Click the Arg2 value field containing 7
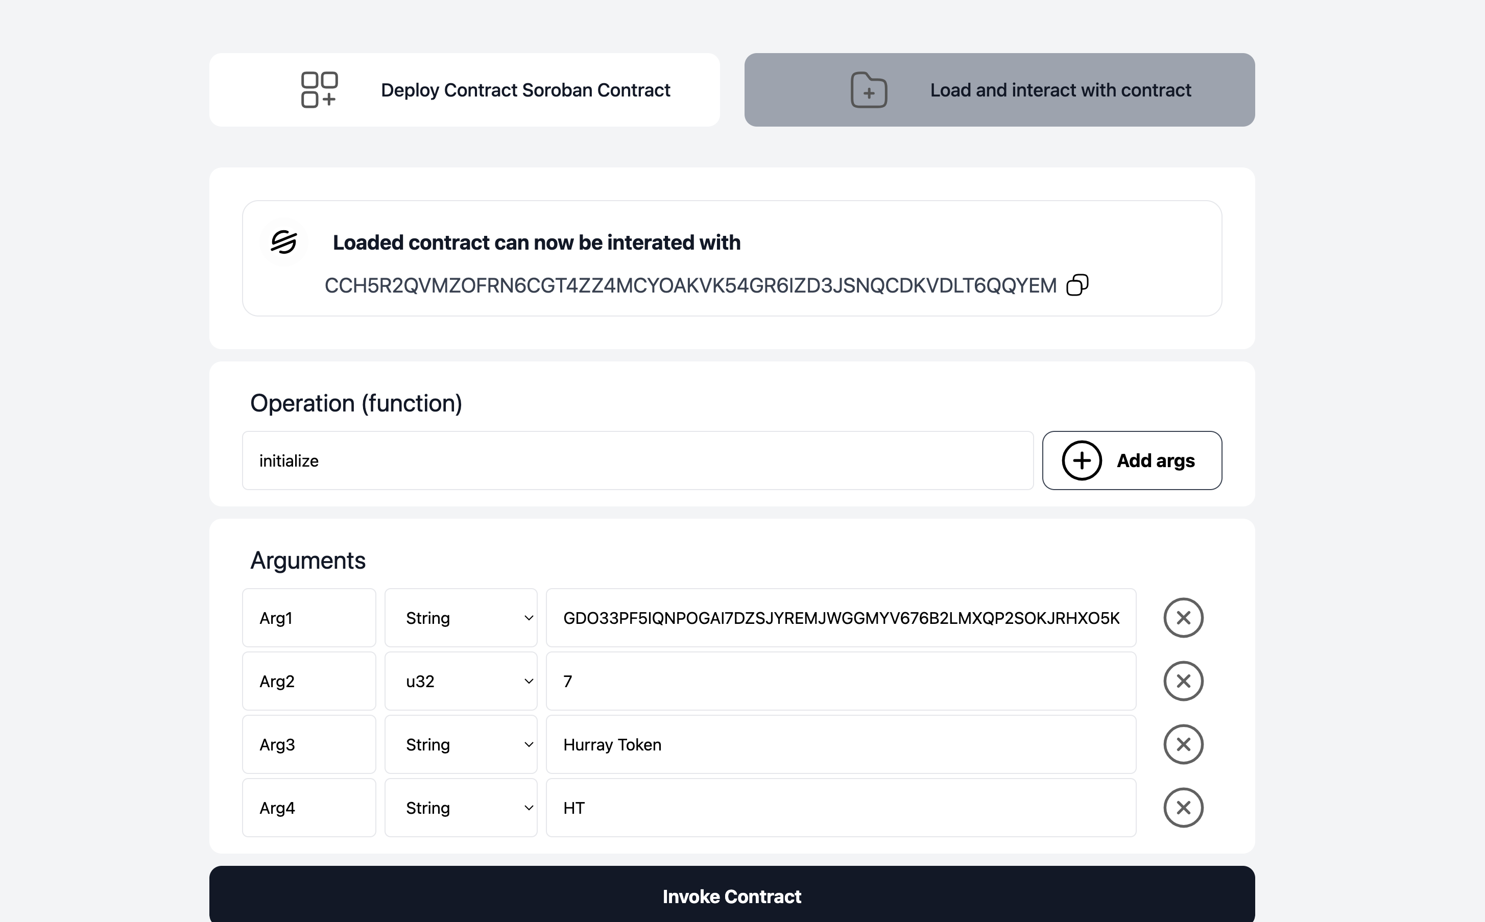The height and width of the screenshot is (922, 1485). point(841,681)
